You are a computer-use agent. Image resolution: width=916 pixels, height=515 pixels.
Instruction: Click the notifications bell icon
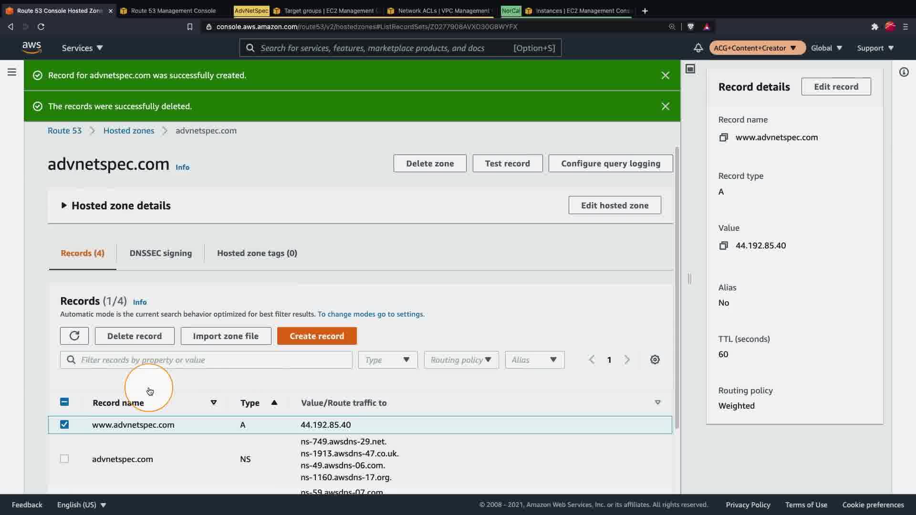tap(698, 48)
